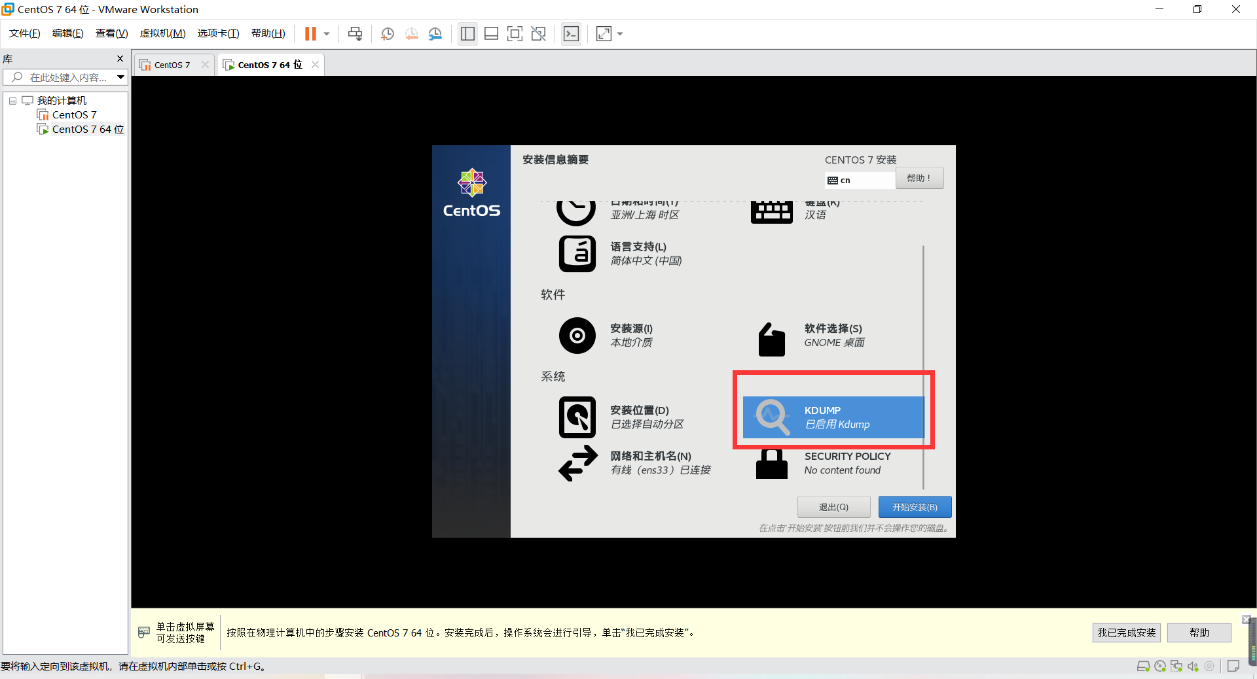Click 开始安装(B) to begin installation
Image resolution: width=1257 pixels, height=679 pixels.
(x=915, y=507)
